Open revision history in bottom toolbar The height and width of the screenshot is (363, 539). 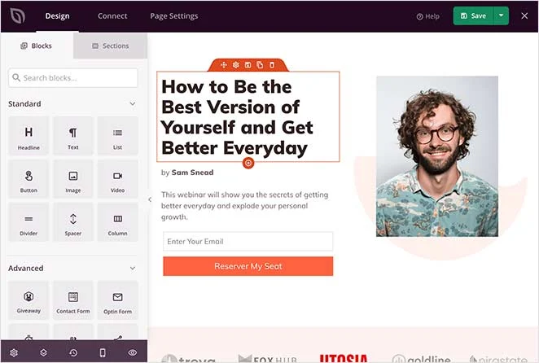pyautogui.click(x=73, y=353)
